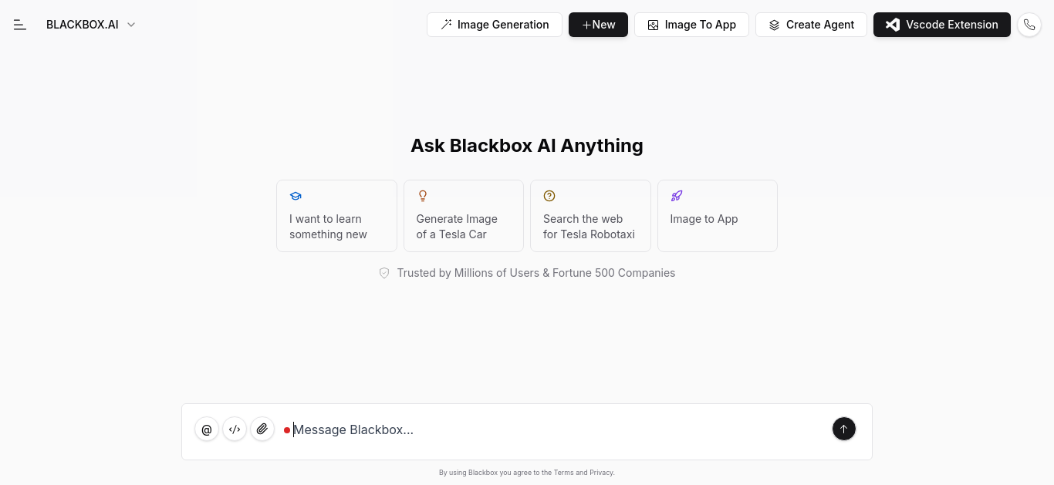The height and width of the screenshot is (485, 1054).
Task: Select the 'Image to App' suggestion card
Action: [x=718, y=216]
